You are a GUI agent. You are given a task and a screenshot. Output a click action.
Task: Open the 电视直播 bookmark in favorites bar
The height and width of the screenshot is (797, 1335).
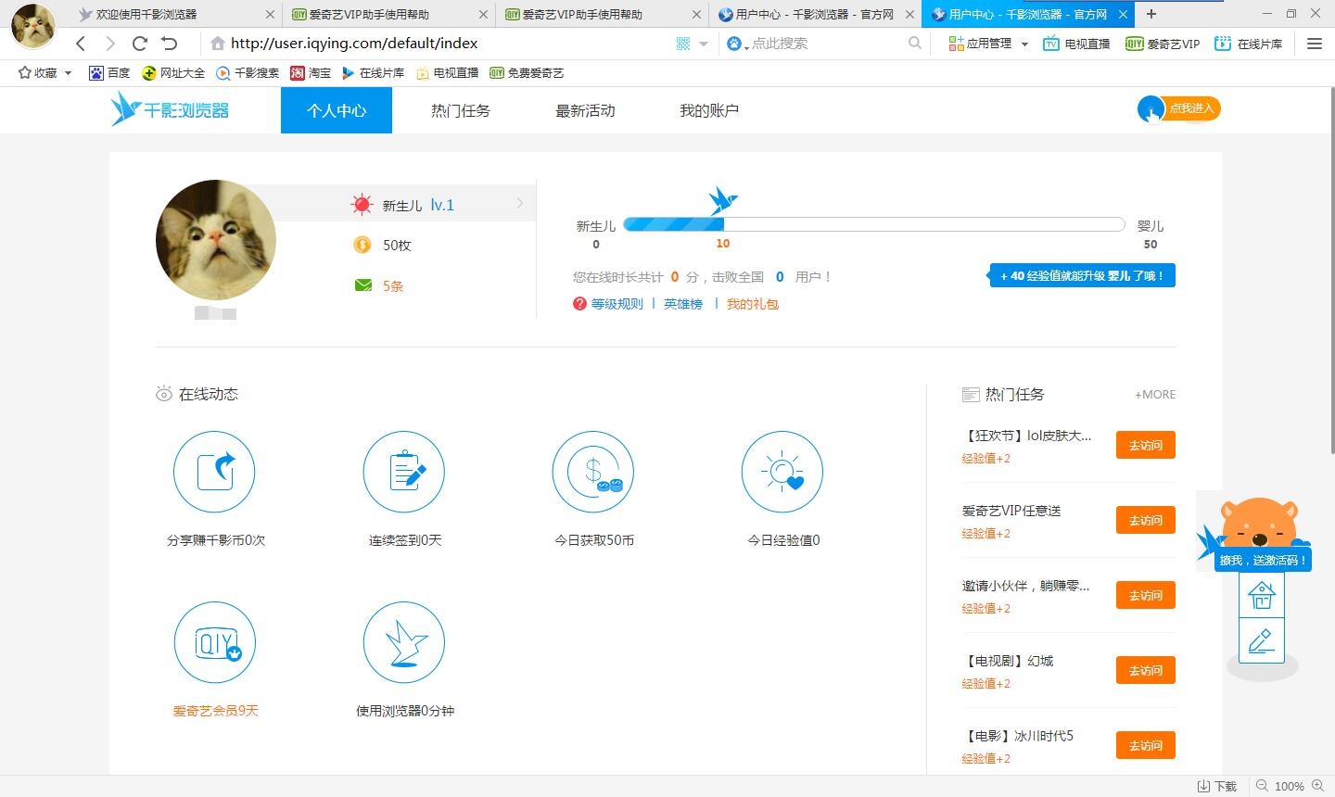(448, 72)
